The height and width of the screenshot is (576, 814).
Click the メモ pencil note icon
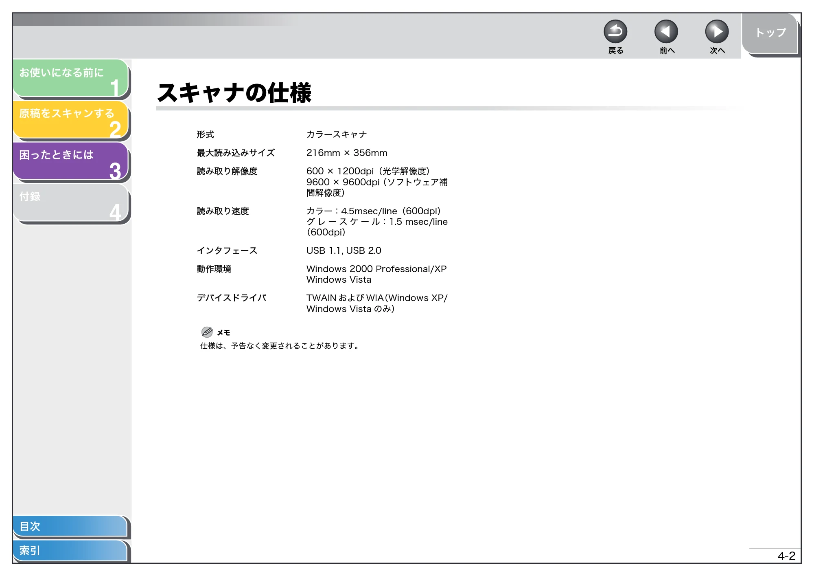tap(207, 332)
